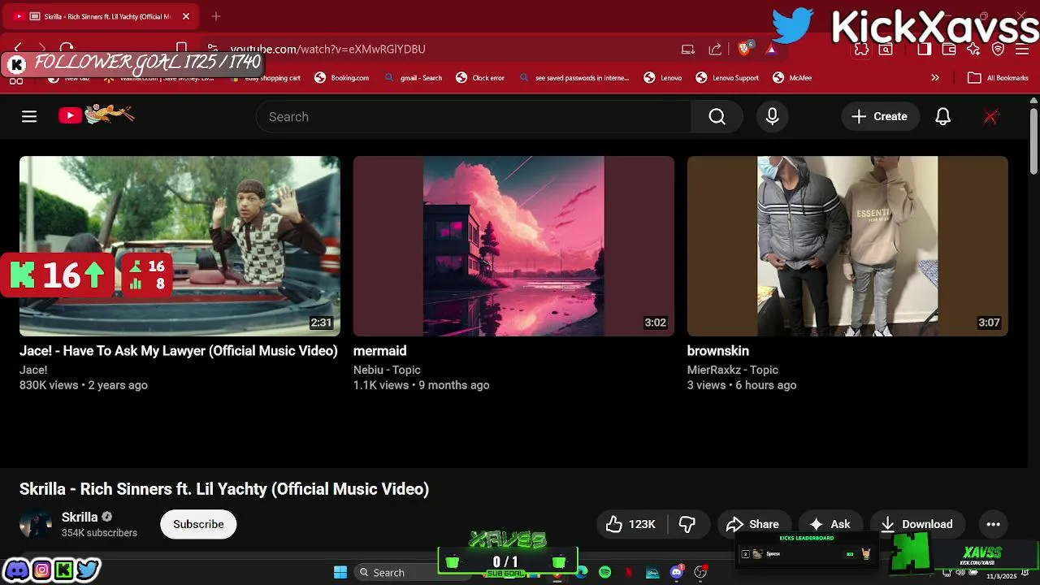
Task: Visit the Jace! channel name link
Action: coord(33,370)
